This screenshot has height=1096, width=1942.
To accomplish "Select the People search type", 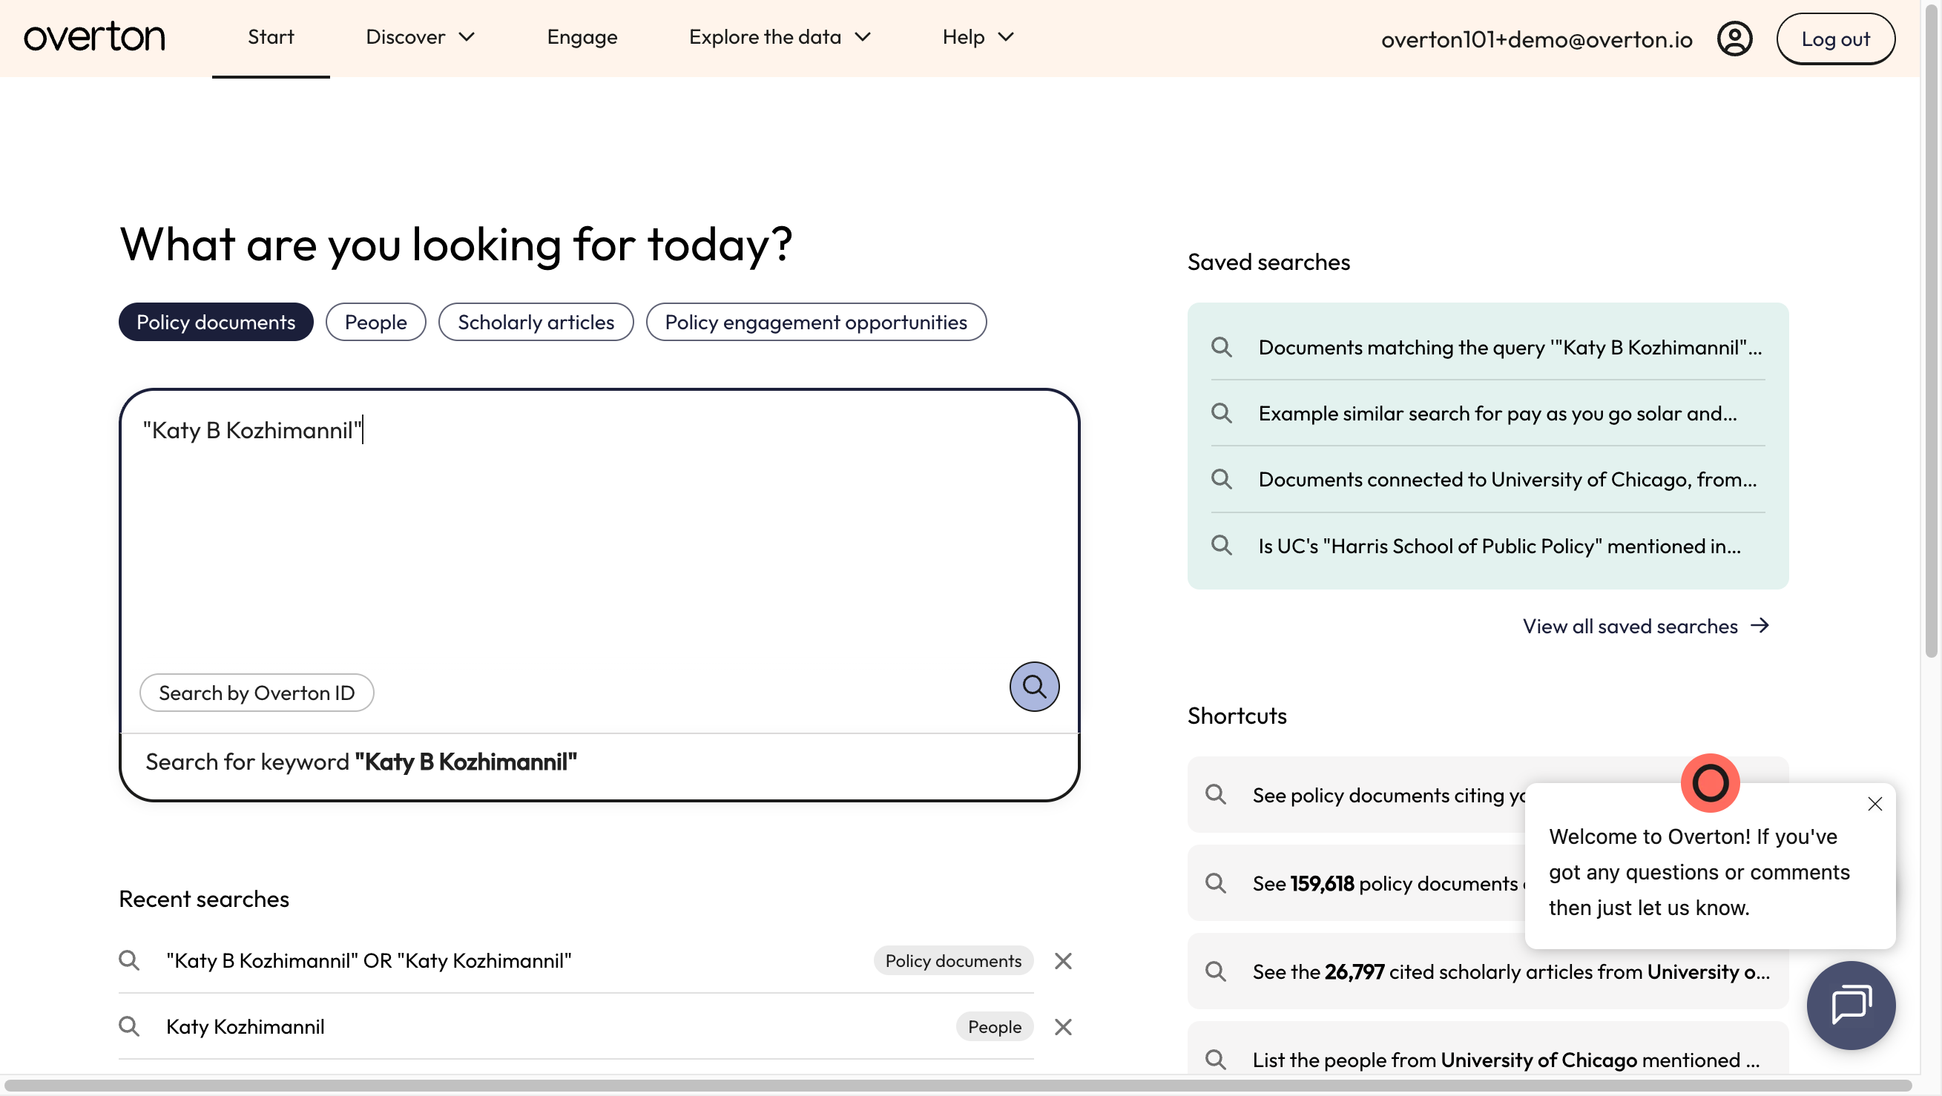I will (x=375, y=322).
